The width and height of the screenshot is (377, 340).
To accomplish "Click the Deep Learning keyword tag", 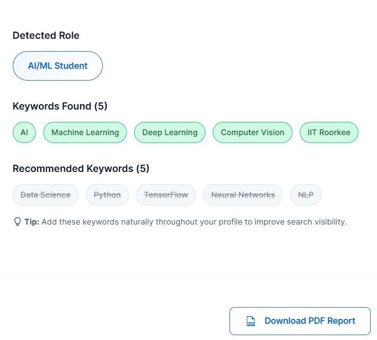I will [x=170, y=133].
